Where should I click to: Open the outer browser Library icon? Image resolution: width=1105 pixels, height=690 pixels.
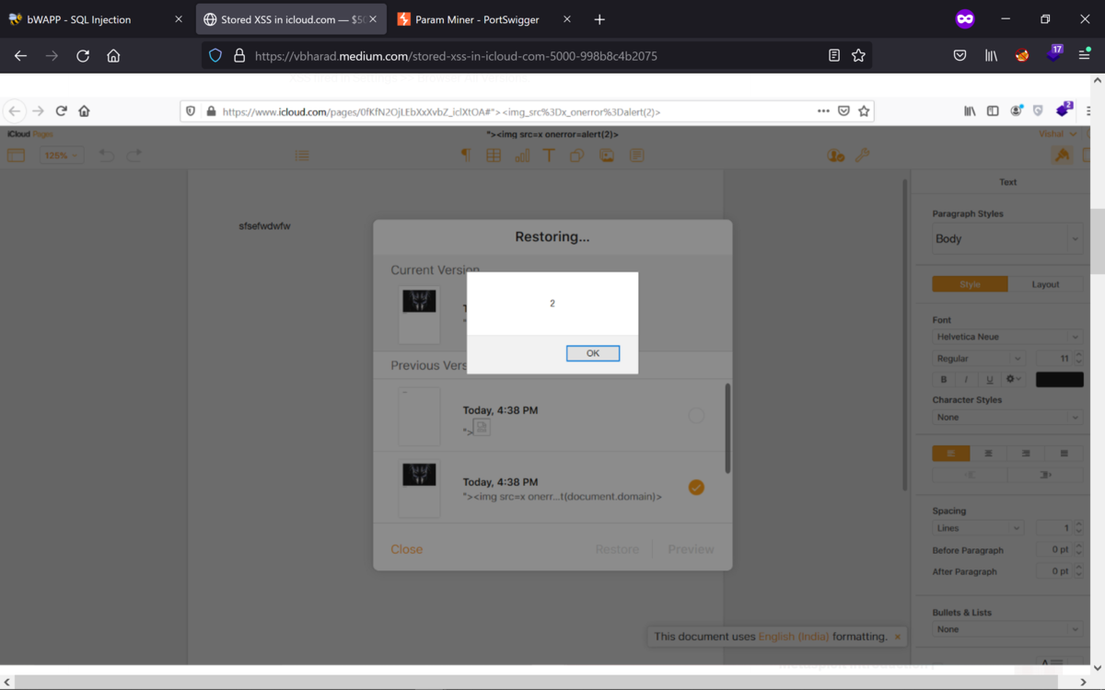click(x=991, y=56)
